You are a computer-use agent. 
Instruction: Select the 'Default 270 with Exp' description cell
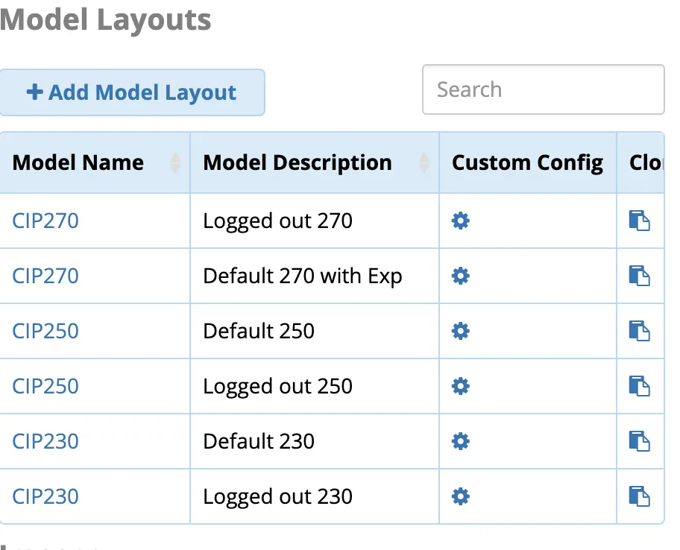(315, 276)
